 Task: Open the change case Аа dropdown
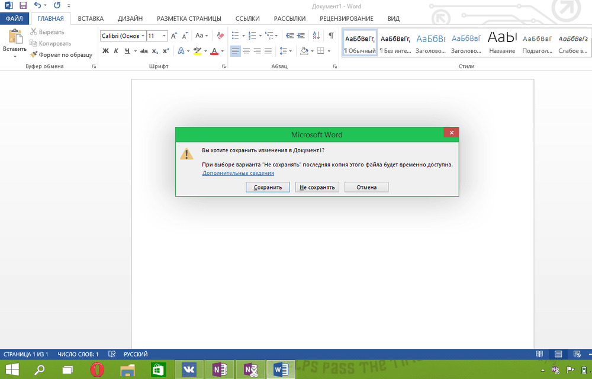[x=202, y=36]
